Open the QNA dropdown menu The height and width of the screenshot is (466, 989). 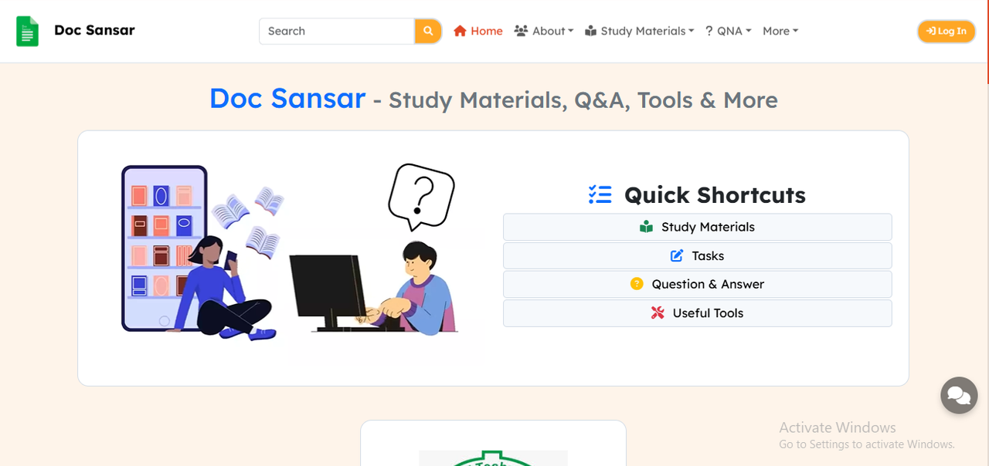(728, 31)
